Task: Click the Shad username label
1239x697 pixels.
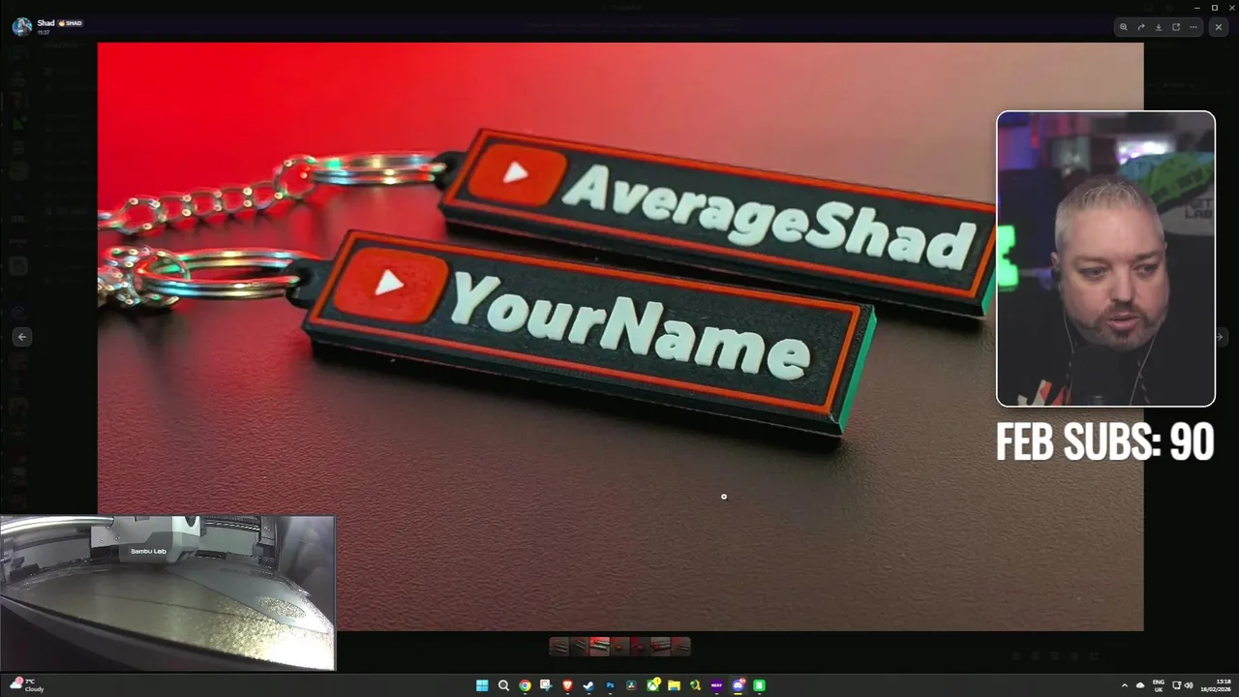Action: click(45, 22)
